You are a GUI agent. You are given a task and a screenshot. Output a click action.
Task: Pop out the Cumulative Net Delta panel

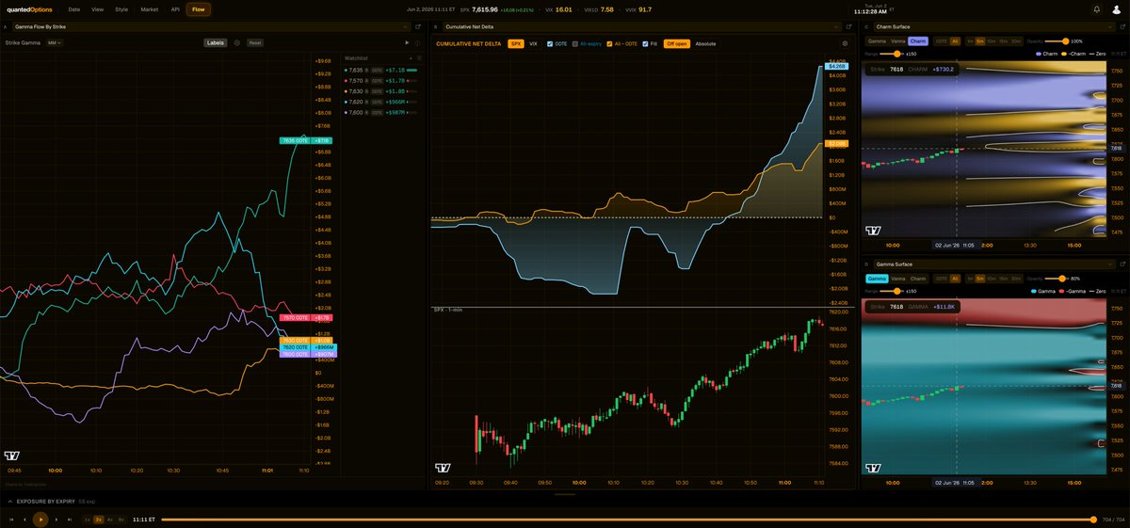(848, 27)
